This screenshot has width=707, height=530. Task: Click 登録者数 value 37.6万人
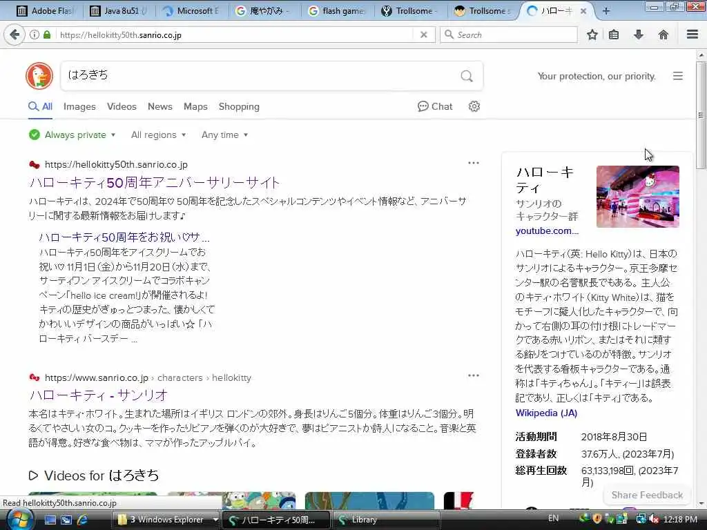pyautogui.click(x=627, y=454)
